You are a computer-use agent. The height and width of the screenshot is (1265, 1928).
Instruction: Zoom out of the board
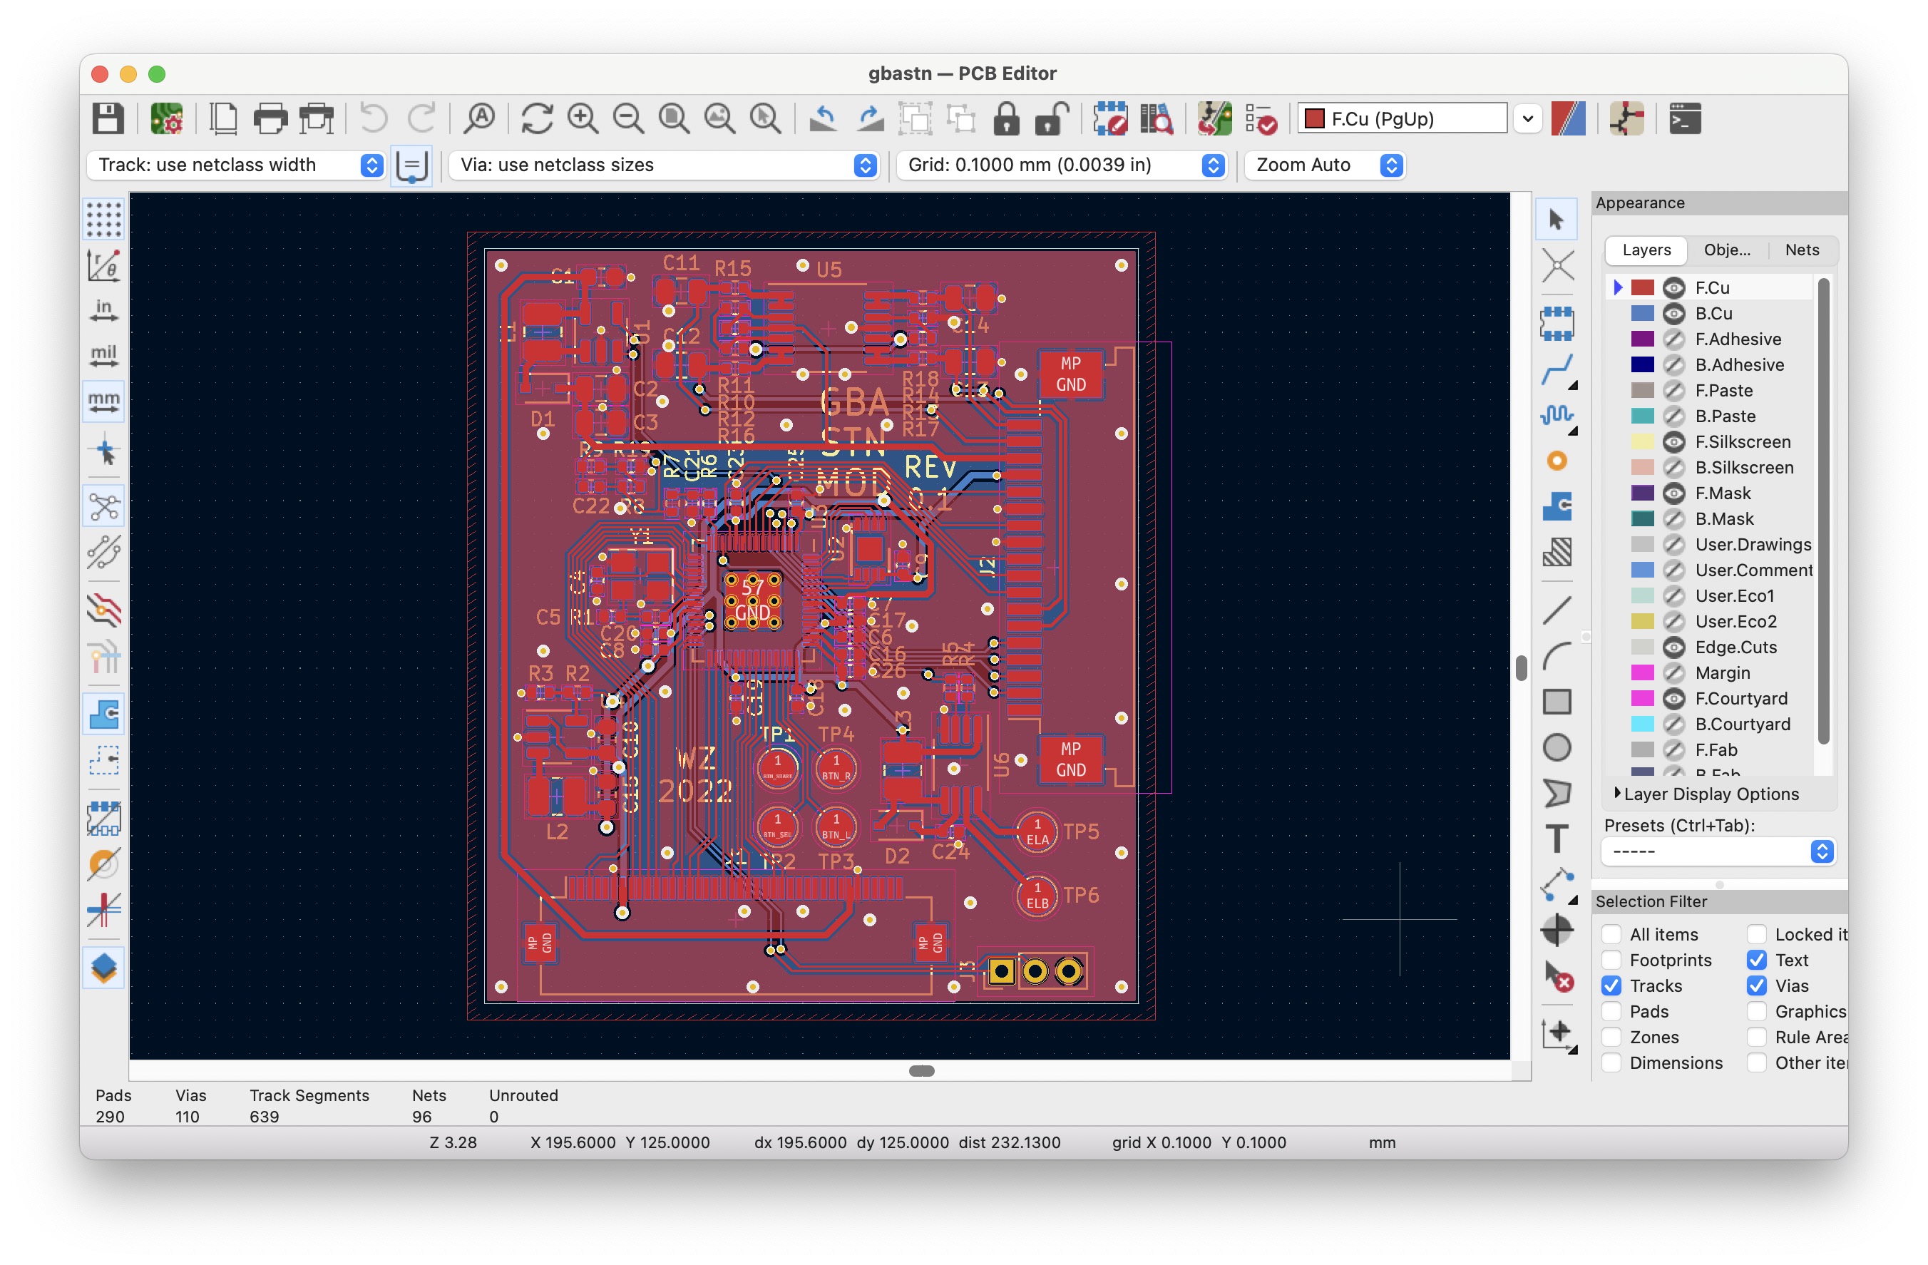(628, 119)
